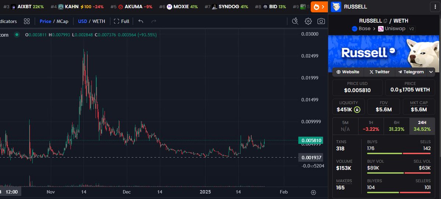The width and height of the screenshot is (441, 199).
Task: Open the Website link
Action: click(348, 72)
